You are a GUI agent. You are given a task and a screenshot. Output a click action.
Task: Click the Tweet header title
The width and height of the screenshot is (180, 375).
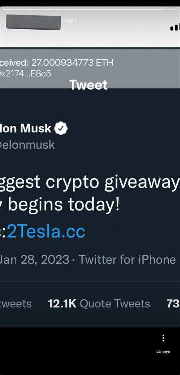[x=88, y=85]
